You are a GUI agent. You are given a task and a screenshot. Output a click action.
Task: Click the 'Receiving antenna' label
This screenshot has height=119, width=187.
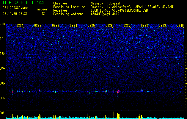(68, 14)
